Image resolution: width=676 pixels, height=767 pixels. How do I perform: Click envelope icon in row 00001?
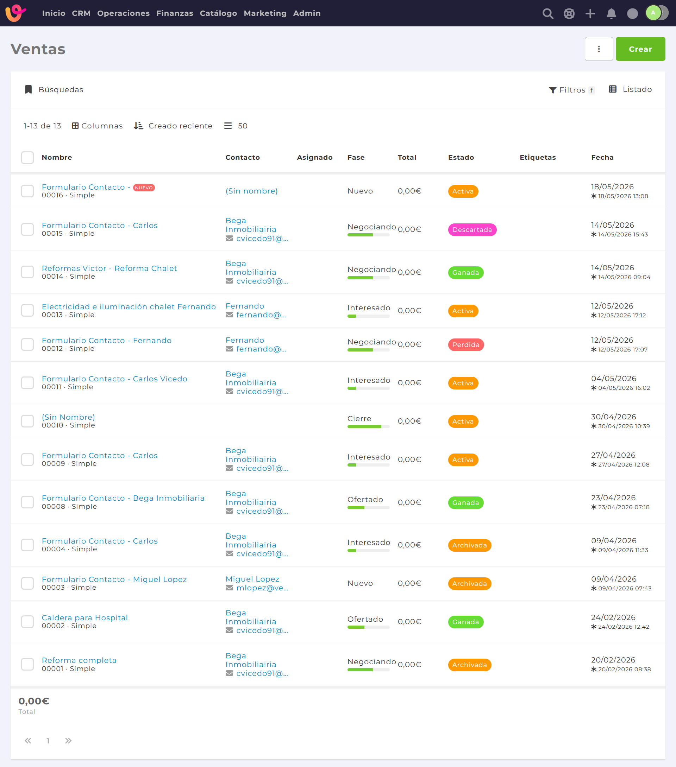229,673
